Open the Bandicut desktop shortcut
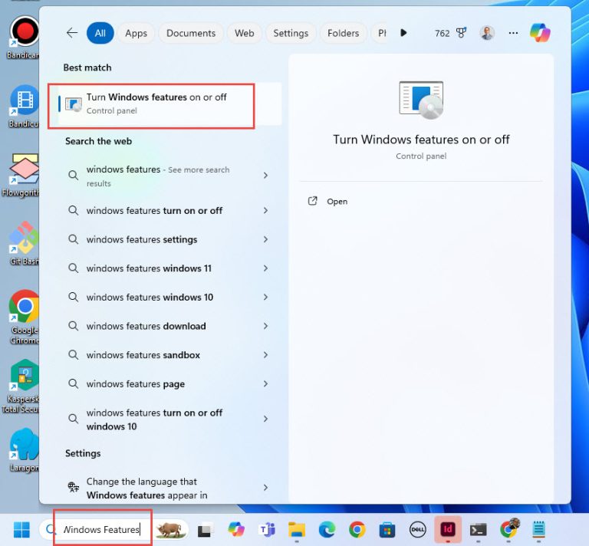This screenshot has width=589, height=546. (24, 107)
